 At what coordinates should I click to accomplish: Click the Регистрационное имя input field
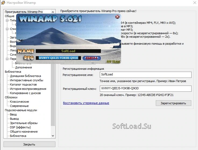[146, 75]
